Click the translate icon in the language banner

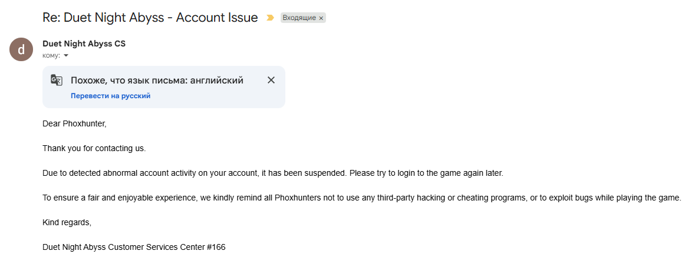tap(57, 81)
